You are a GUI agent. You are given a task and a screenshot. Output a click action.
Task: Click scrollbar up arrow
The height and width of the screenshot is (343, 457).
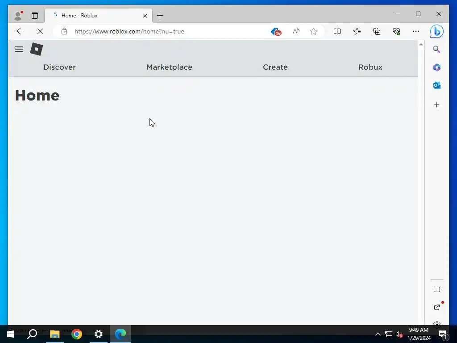421,44
